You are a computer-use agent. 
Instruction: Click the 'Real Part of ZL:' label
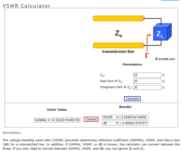tap(112, 81)
